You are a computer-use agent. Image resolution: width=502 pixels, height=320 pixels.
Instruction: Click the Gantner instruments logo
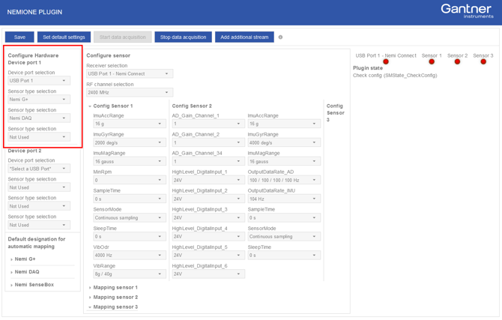pyautogui.click(x=467, y=11)
